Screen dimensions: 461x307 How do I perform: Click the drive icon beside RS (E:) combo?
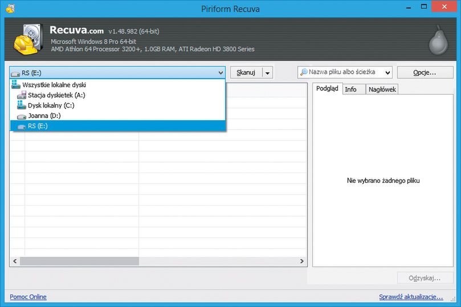(x=15, y=73)
